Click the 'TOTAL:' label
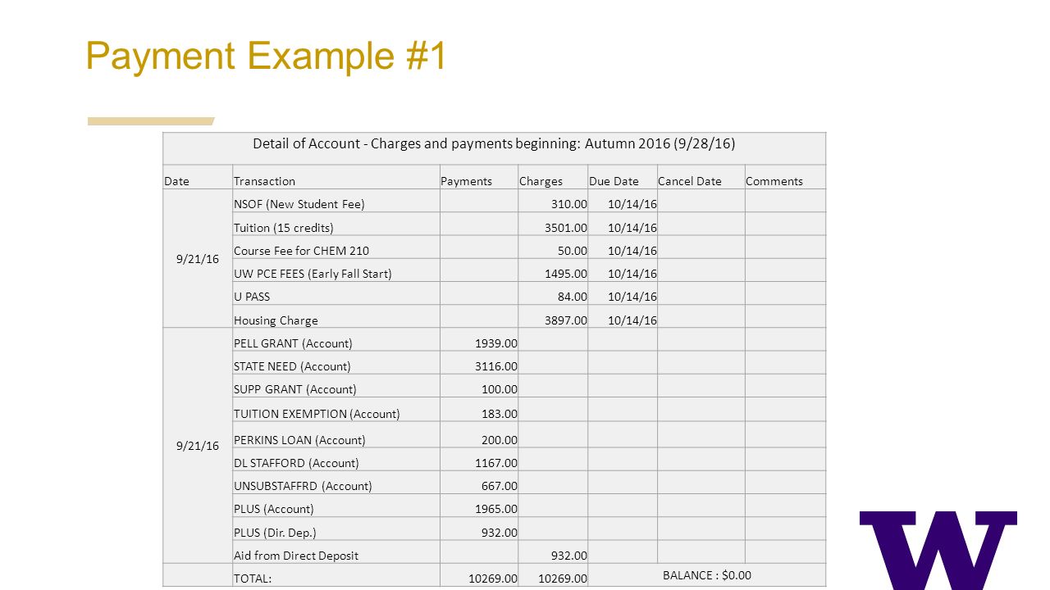The height and width of the screenshot is (590, 1050). pos(253,579)
